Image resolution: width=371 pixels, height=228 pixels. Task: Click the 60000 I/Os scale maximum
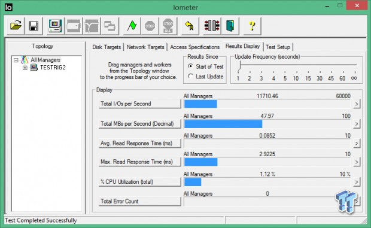click(x=343, y=96)
